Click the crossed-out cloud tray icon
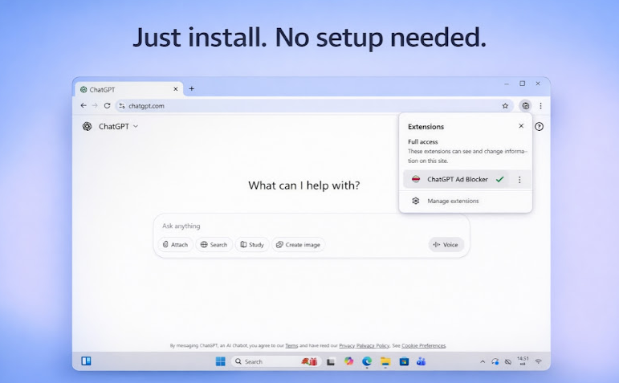This screenshot has width=619, height=383. (x=508, y=361)
